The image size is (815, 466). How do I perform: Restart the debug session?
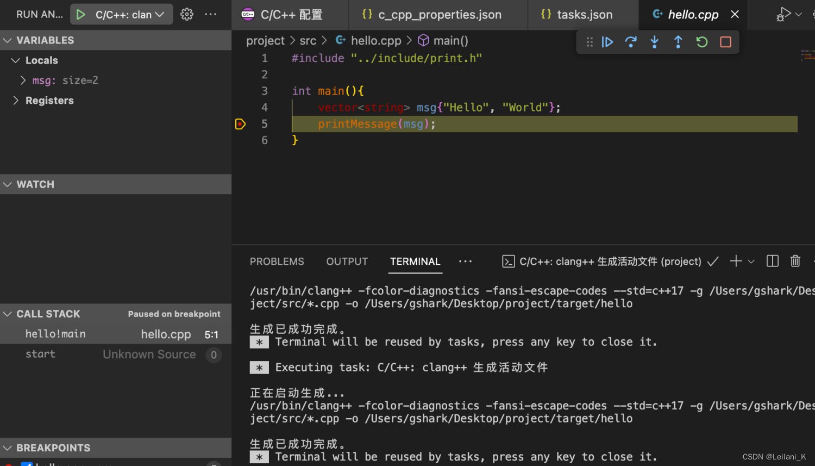[702, 42]
